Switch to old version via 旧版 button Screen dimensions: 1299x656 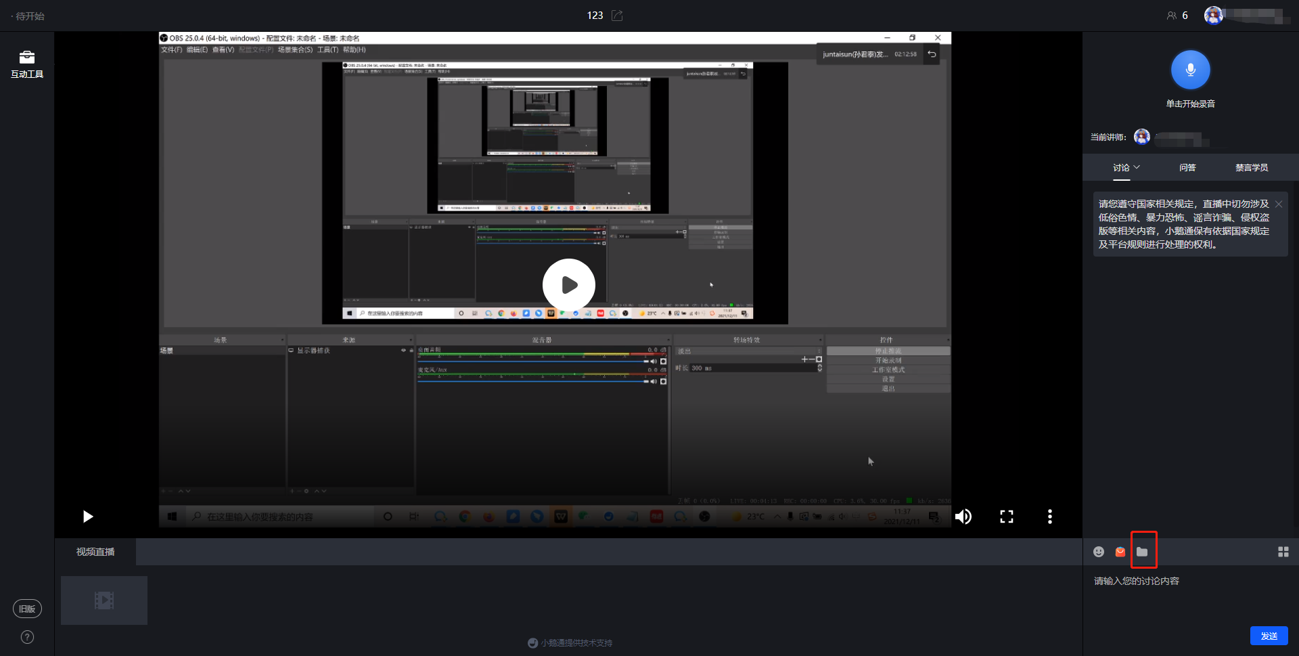coord(27,609)
